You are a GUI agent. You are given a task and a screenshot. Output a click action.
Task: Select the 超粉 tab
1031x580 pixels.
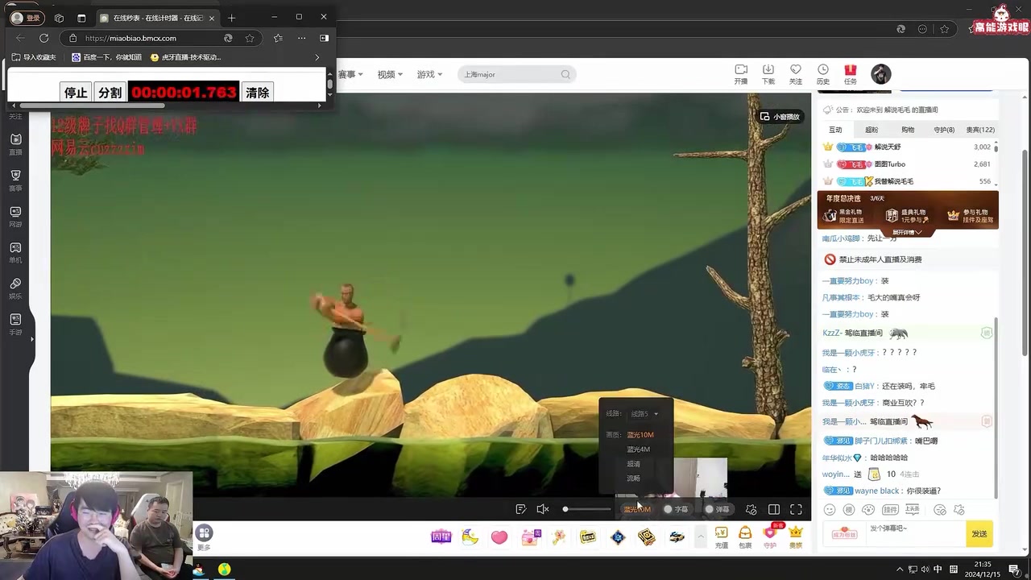click(x=872, y=130)
